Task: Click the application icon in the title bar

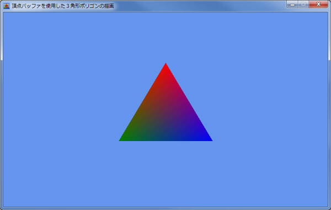Action: [x=7, y=6]
